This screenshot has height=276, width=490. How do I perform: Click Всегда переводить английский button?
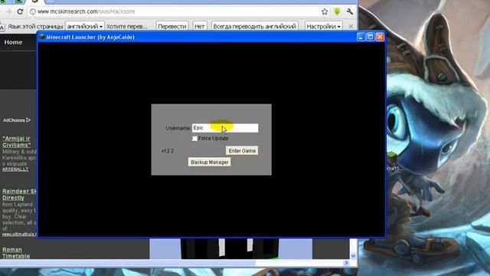[254, 26]
